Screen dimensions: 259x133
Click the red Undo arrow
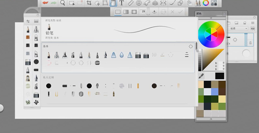coord(45,3)
